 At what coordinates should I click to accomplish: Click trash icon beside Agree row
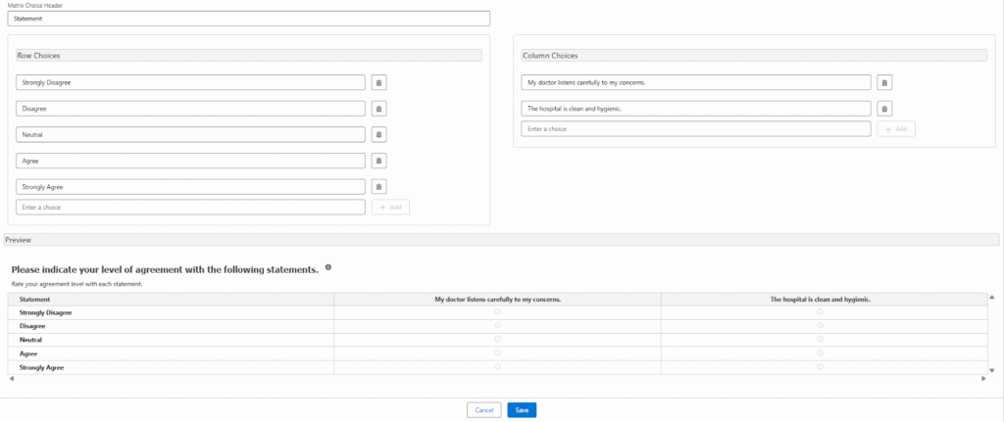pyautogui.click(x=379, y=161)
